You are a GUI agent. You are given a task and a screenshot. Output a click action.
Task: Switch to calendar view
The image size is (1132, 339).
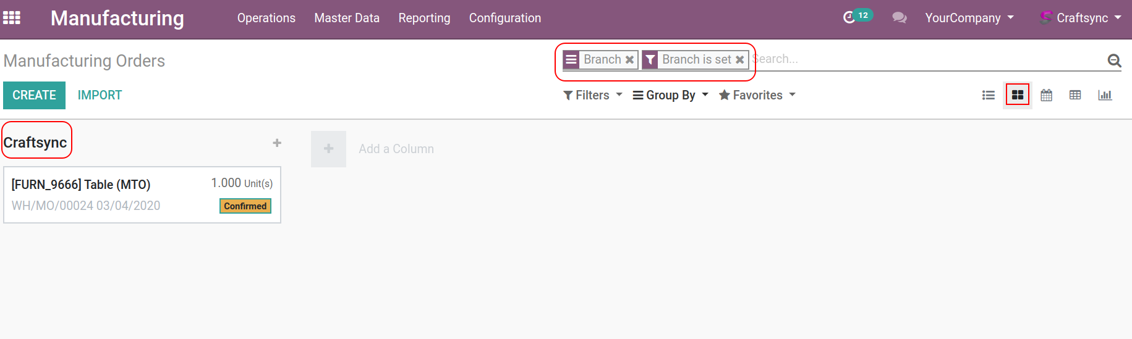point(1046,95)
